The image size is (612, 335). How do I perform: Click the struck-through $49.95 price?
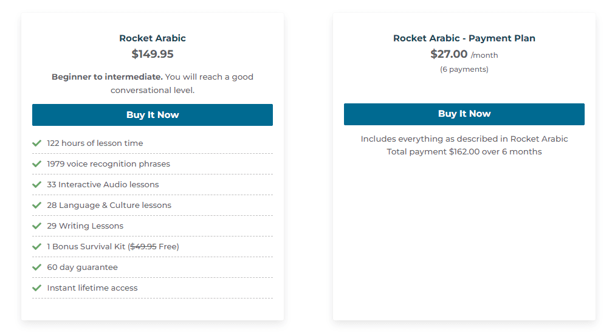pos(143,247)
